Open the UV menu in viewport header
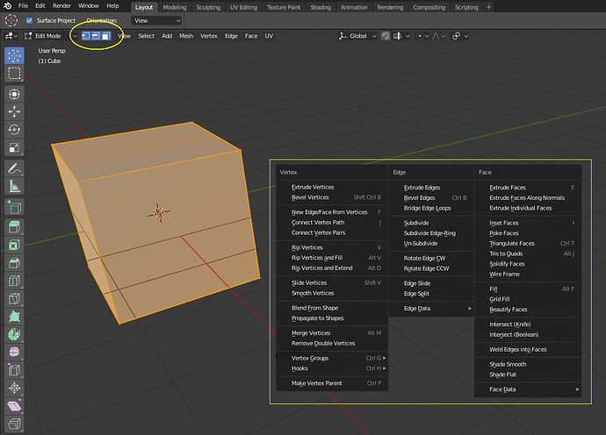606x435 pixels. [269, 36]
